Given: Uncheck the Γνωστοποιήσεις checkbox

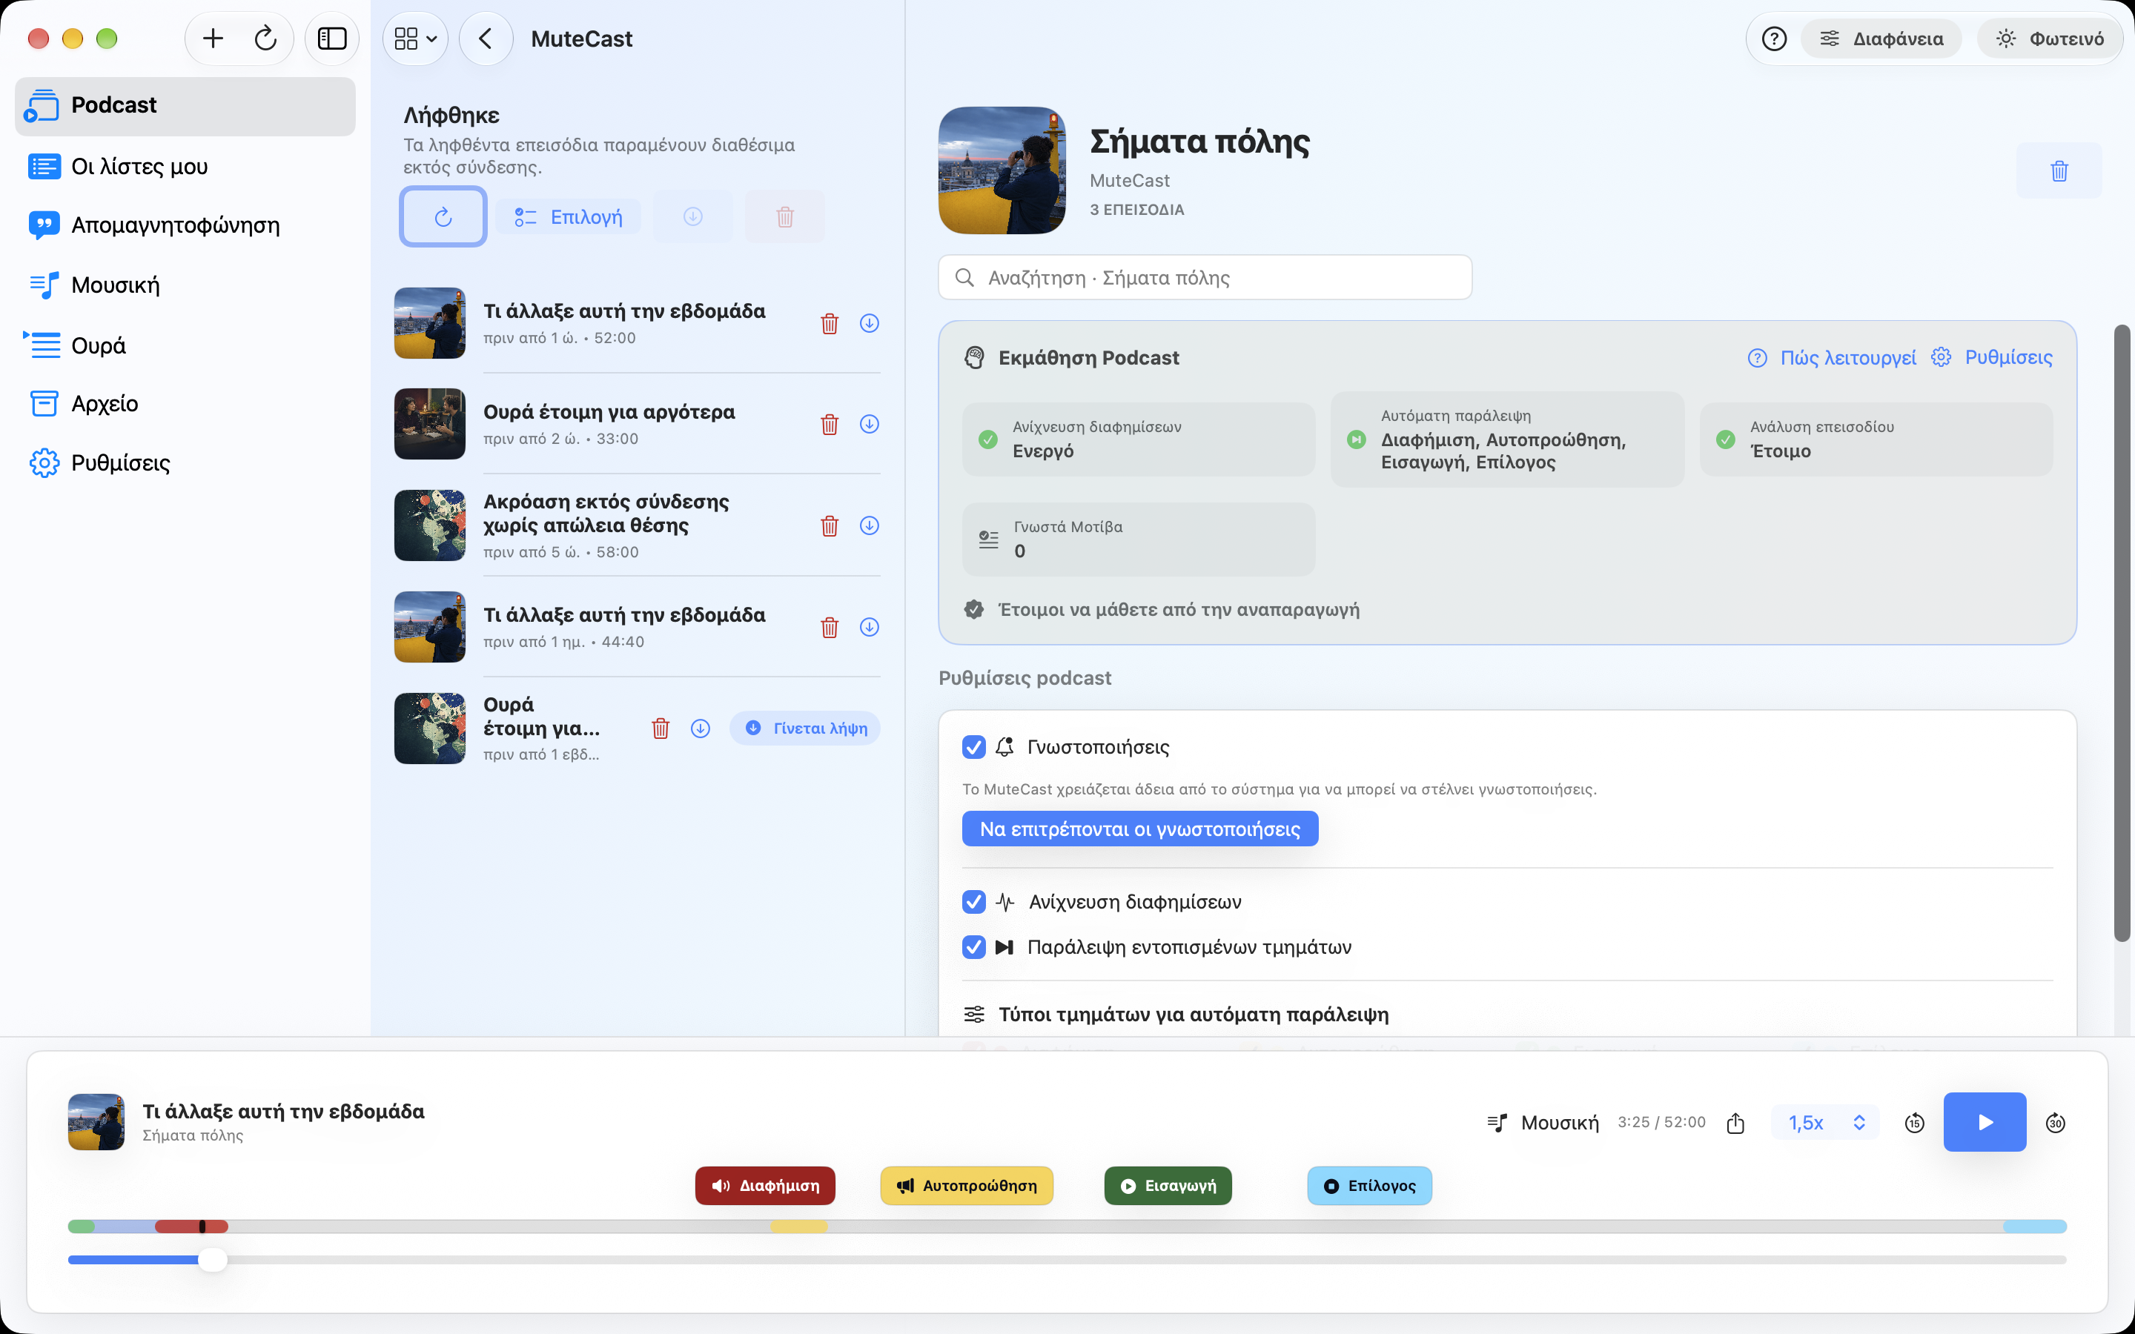Looking at the screenshot, I should tap(973, 747).
